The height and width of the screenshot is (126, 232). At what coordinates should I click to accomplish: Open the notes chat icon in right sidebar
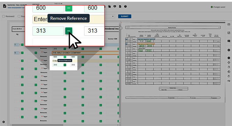tap(229, 41)
